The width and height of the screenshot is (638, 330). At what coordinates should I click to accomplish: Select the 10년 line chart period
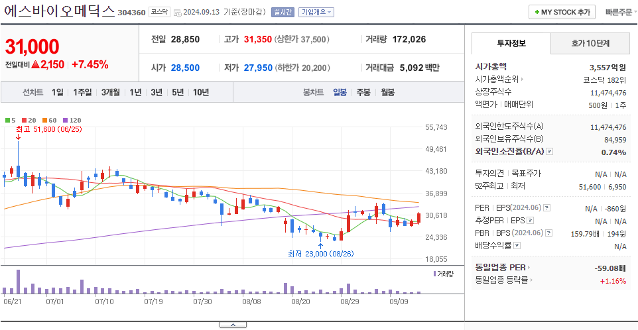(201, 92)
